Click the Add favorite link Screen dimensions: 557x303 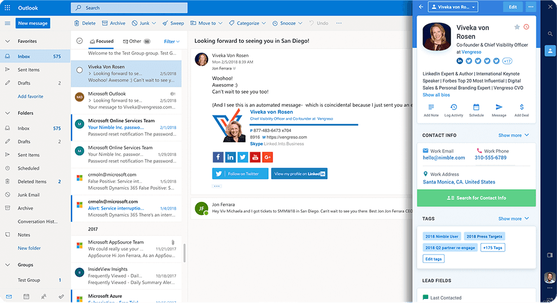tap(30, 97)
